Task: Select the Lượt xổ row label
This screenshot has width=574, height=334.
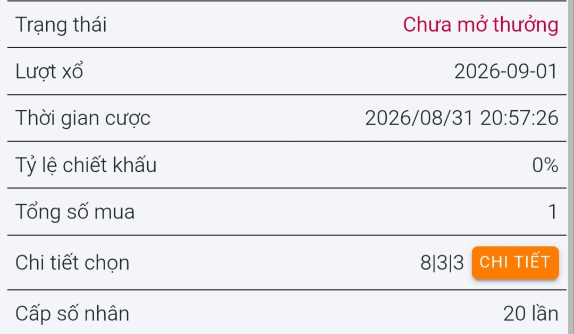Action: [49, 71]
